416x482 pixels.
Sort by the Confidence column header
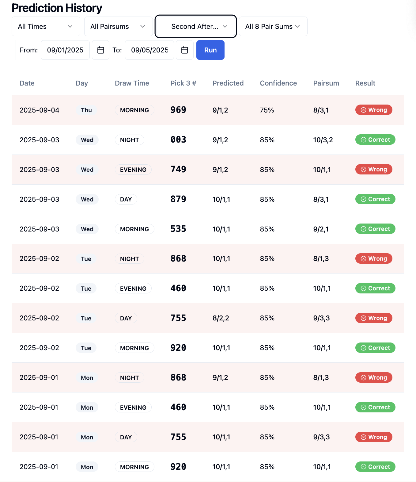click(x=278, y=83)
